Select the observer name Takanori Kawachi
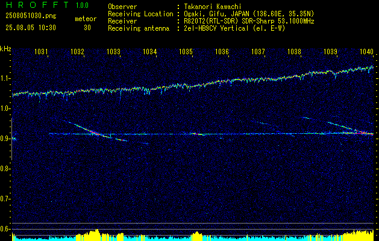 [212, 7]
